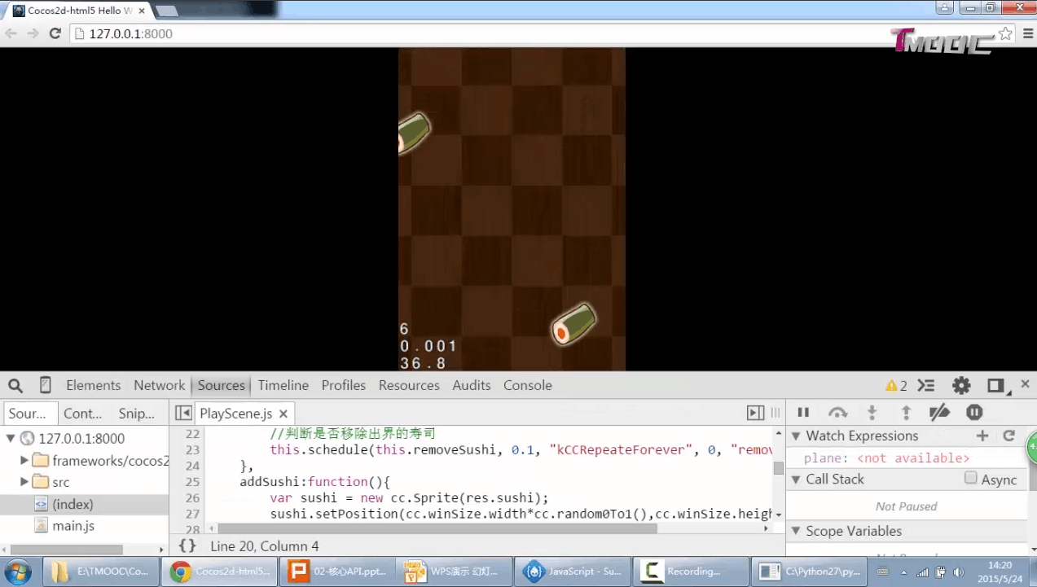Screen dimensions: 1037x587
Task: Toggle device mode phone icon
Action: 46,385
